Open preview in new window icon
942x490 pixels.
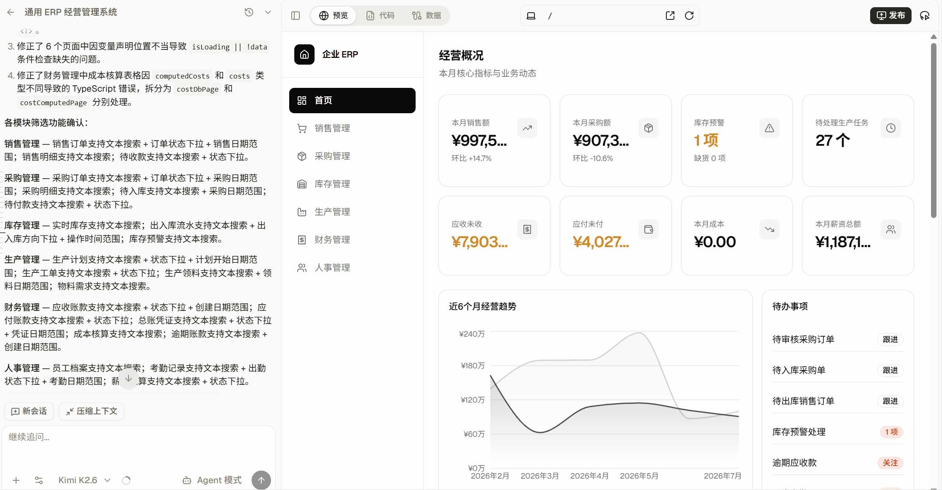tap(670, 16)
